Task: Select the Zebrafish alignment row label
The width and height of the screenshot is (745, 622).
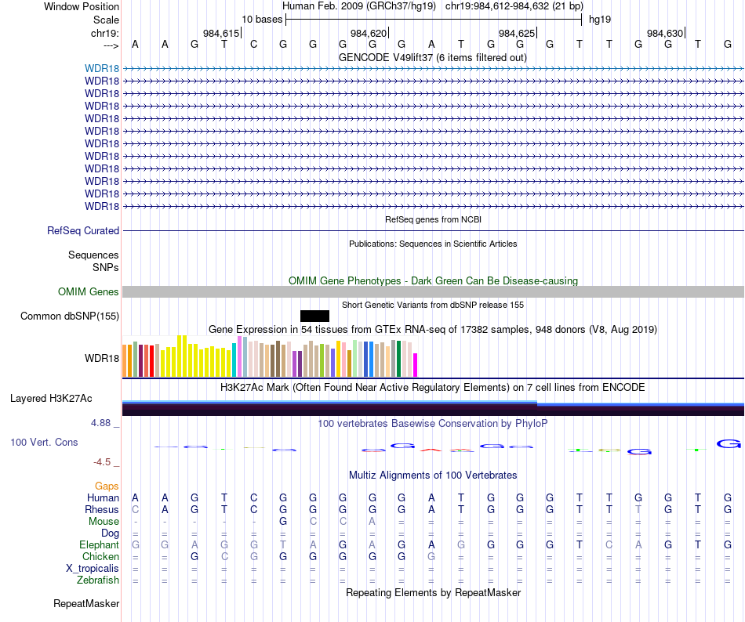Action: point(98,580)
